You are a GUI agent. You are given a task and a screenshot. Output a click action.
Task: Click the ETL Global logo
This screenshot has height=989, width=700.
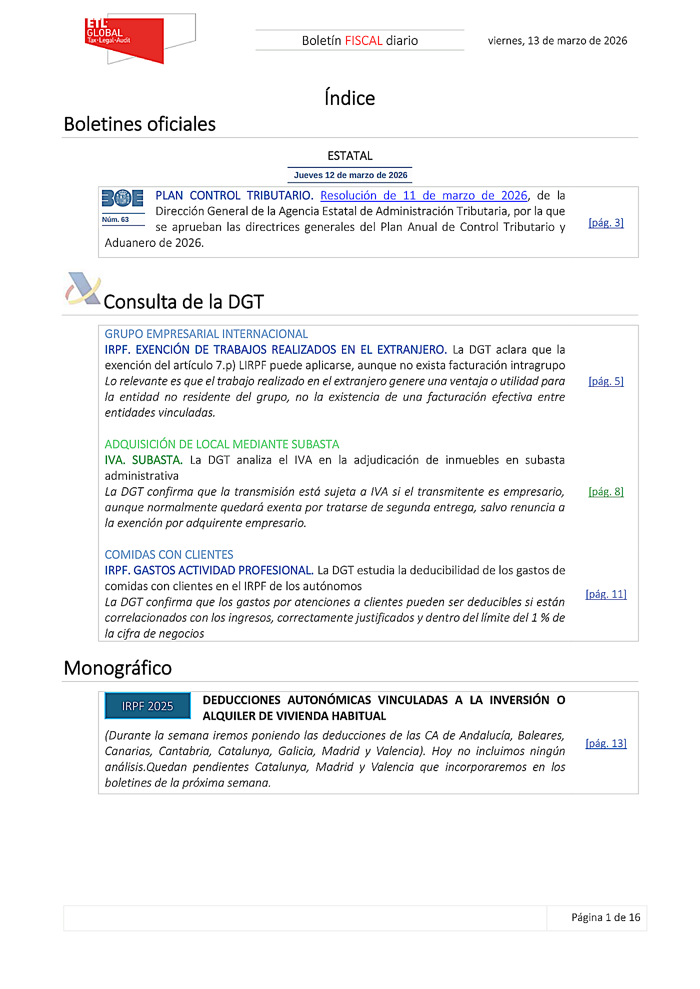[125, 40]
